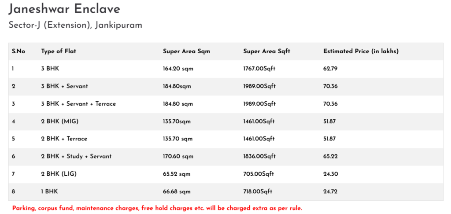
Task: Select 3 BHK + Servant + Terrace entry
Action: point(78,104)
